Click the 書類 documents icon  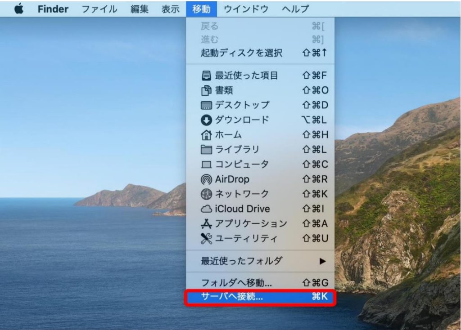click(206, 90)
